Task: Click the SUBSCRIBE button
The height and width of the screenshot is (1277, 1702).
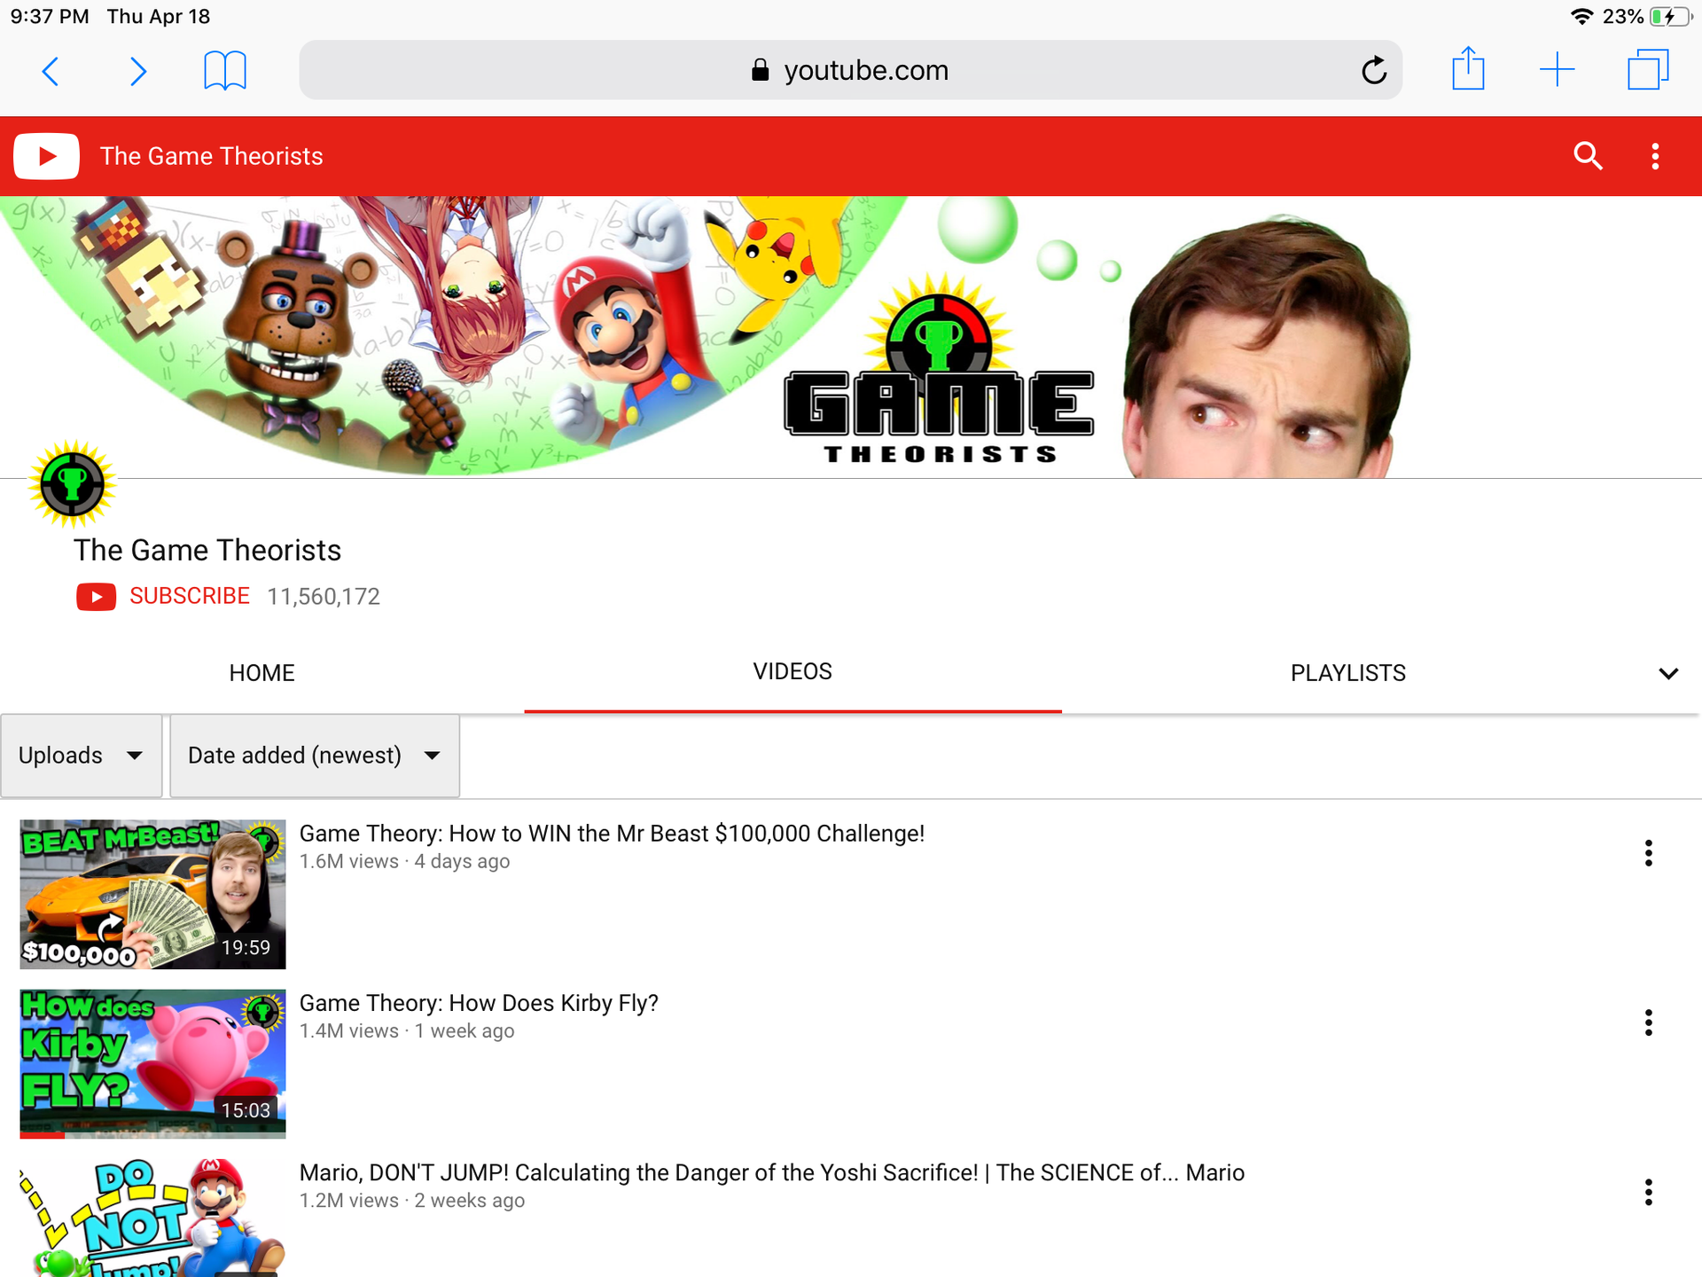Action: [x=190, y=596]
